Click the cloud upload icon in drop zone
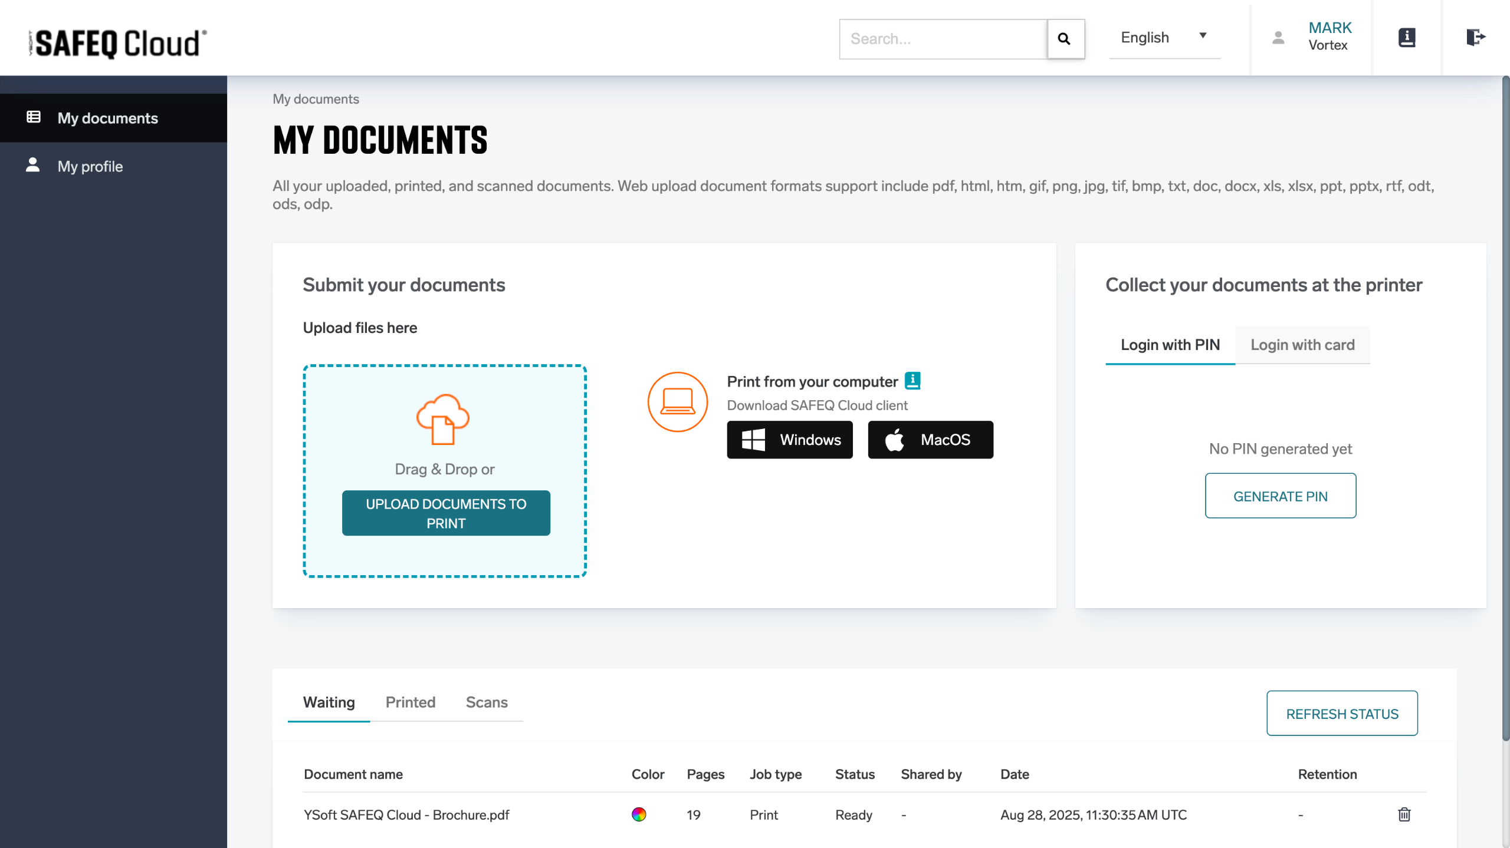 point(443,418)
